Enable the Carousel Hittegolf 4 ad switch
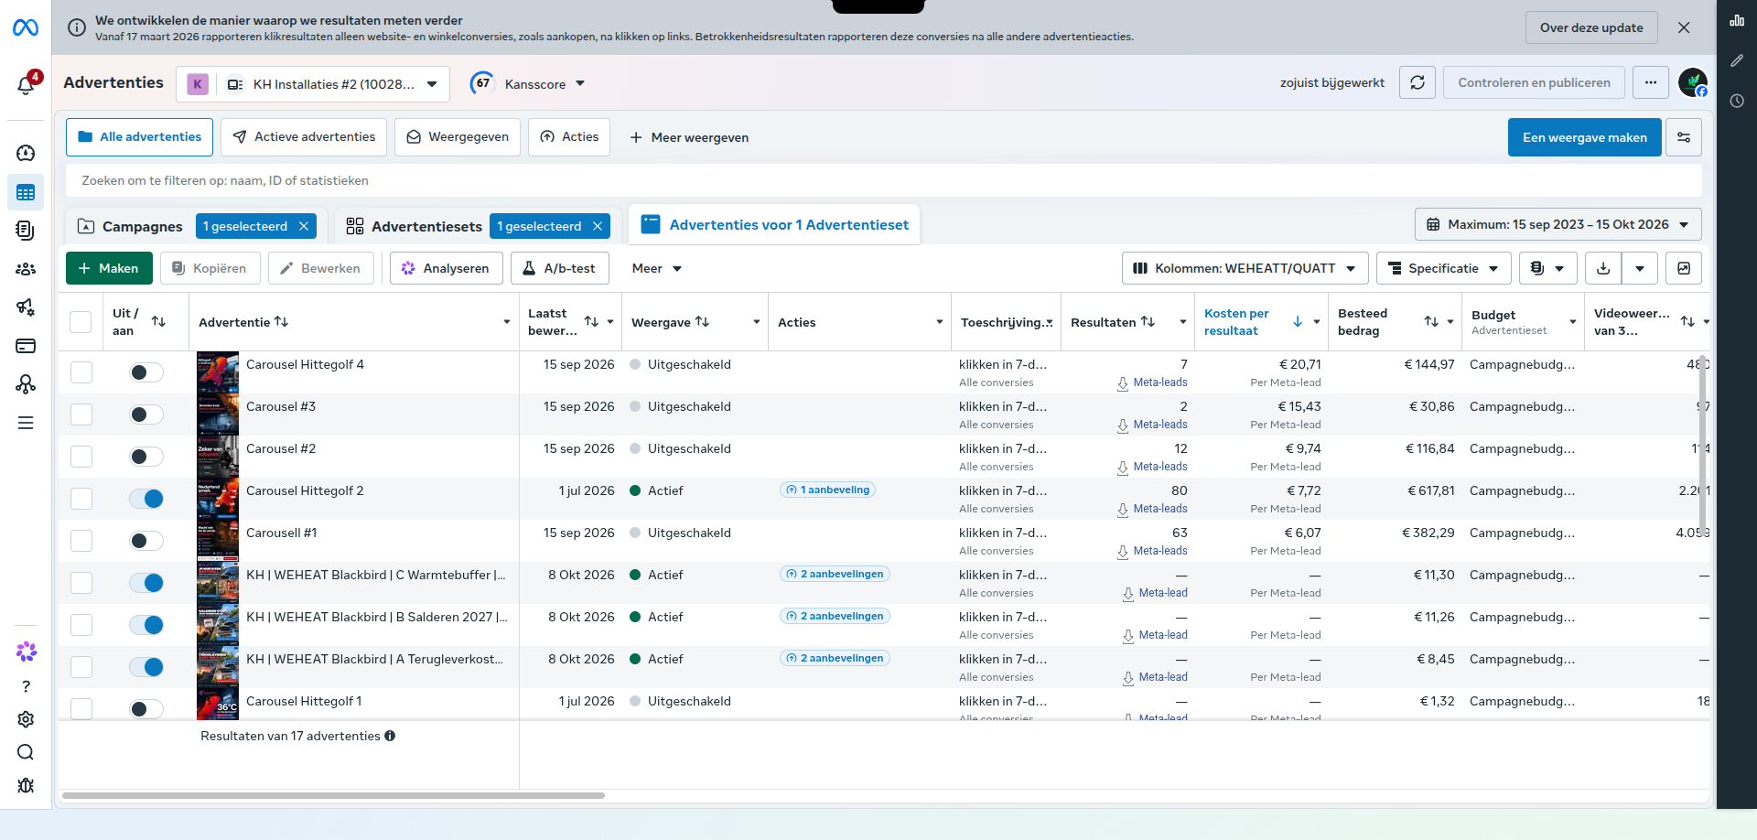 146,372
